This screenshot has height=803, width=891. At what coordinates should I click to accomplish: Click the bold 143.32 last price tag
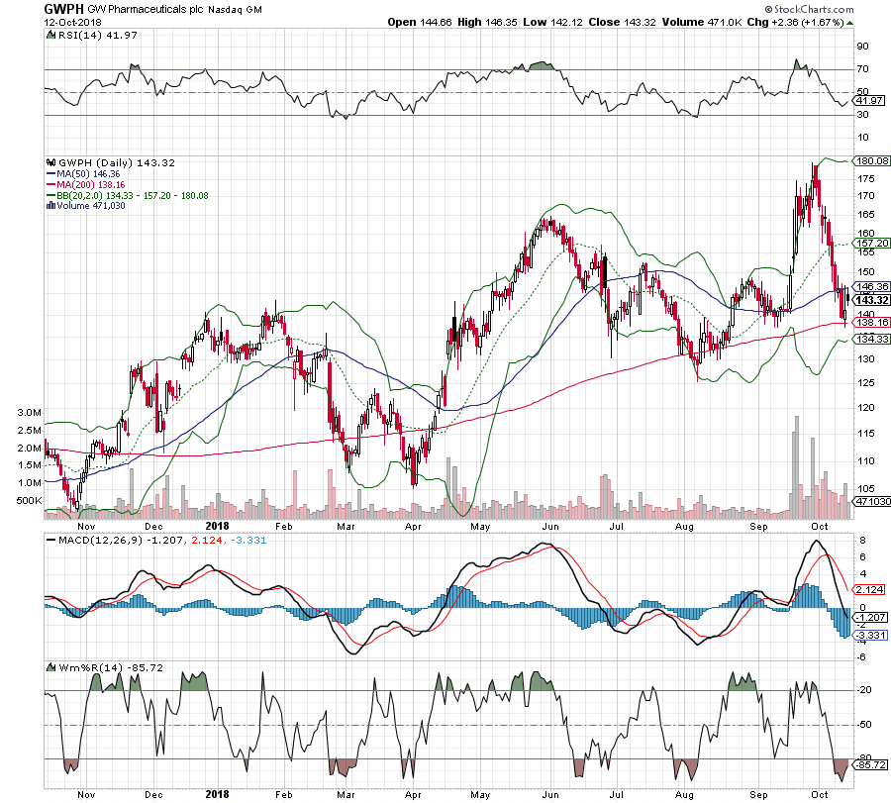pos(873,300)
